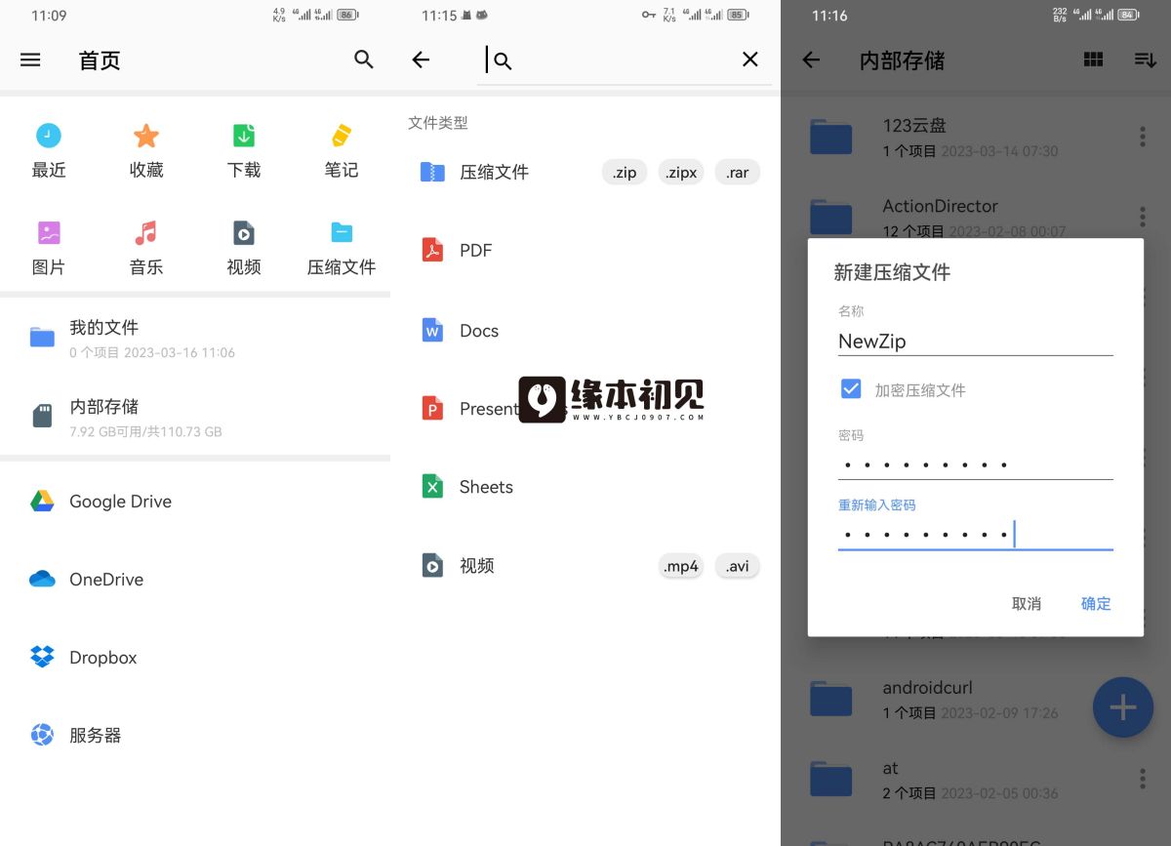This screenshot has height=846, width=1171.
Task: Open 收藏 favorites star shortcut
Action: click(x=146, y=151)
